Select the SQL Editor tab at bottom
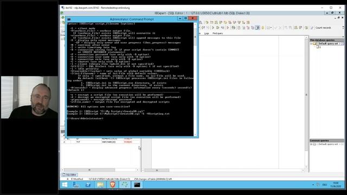The width and height of the screenshot is (347, 195). tap(70, 174)
